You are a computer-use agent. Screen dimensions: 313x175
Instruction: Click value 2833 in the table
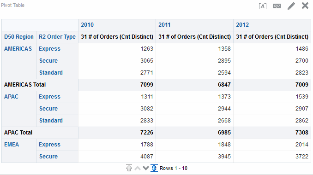pyautogui.click(x=147, y=121)
